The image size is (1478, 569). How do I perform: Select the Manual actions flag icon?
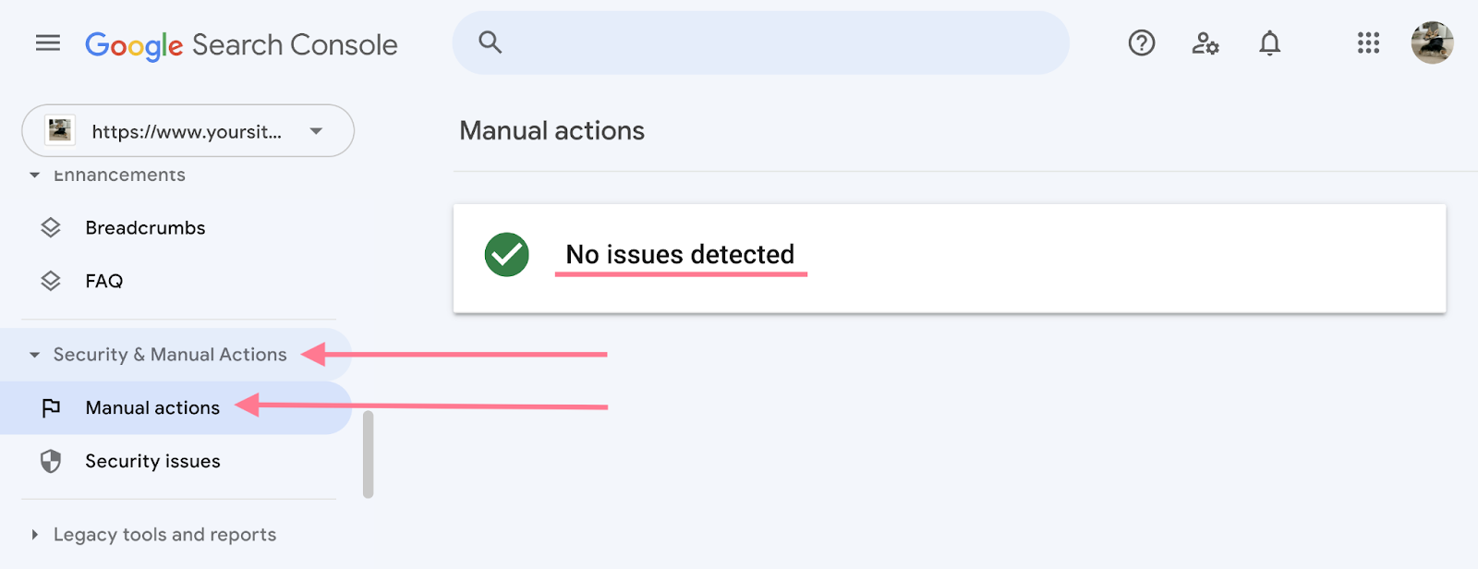(x=52, y=407)
